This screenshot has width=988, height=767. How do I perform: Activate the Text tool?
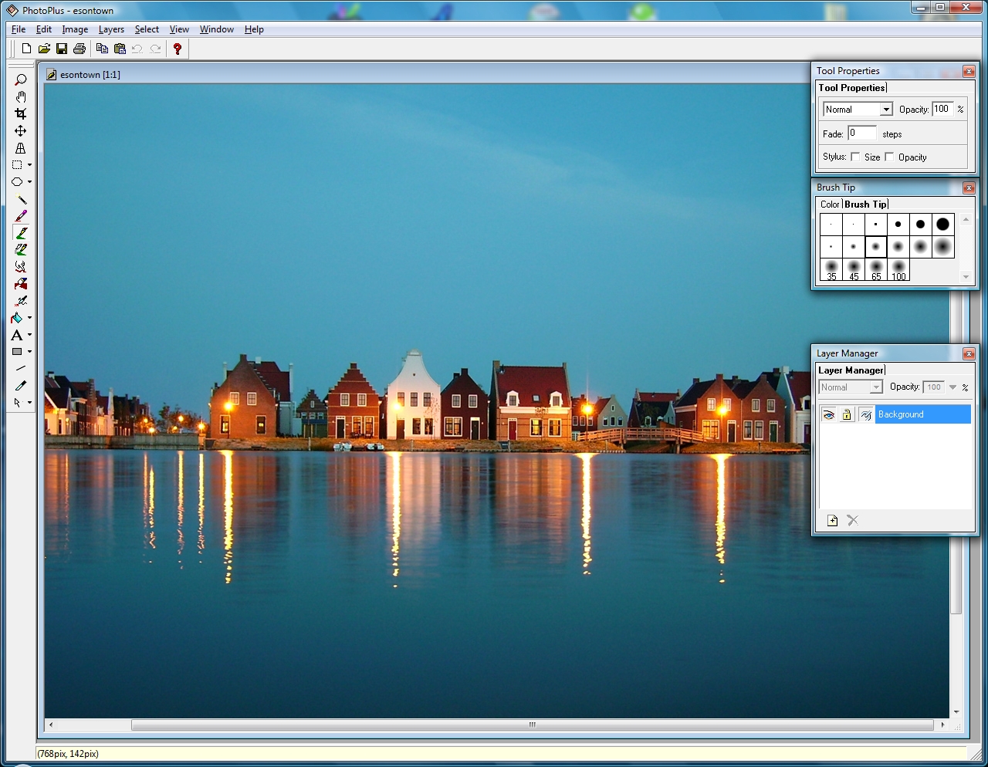point(17,335)
